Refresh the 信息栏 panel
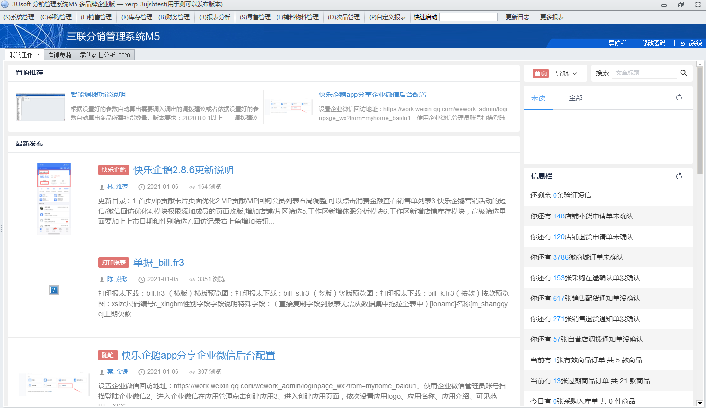Screen dimensions: 706x408 pyautogui.click(x=679, y=176)
